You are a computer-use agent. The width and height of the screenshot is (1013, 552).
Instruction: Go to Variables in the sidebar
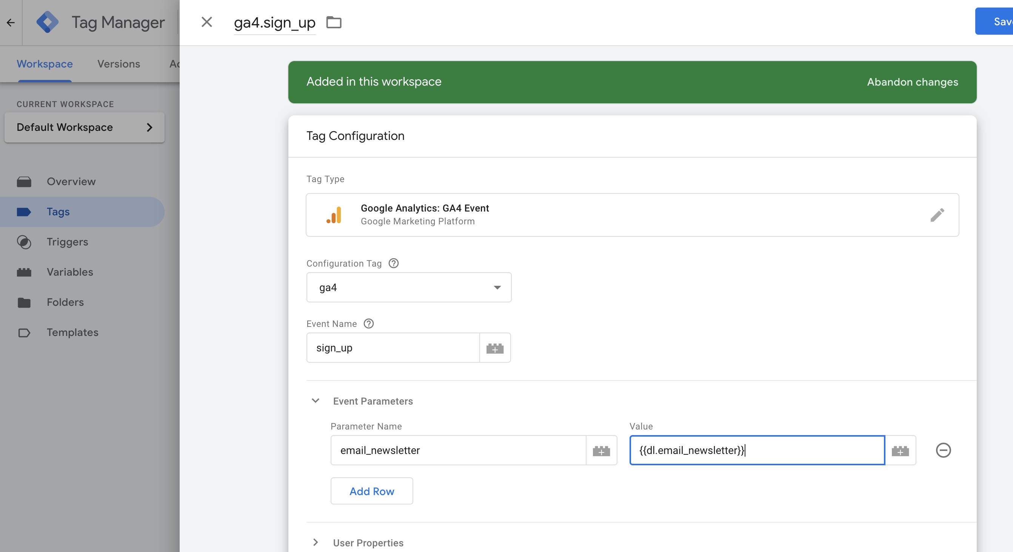[x=69, y=272]
